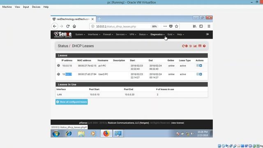Screen dimensions: 263x148
Task: Open the pfSense Help dropdown menu
Action: (x=180, y=35)
